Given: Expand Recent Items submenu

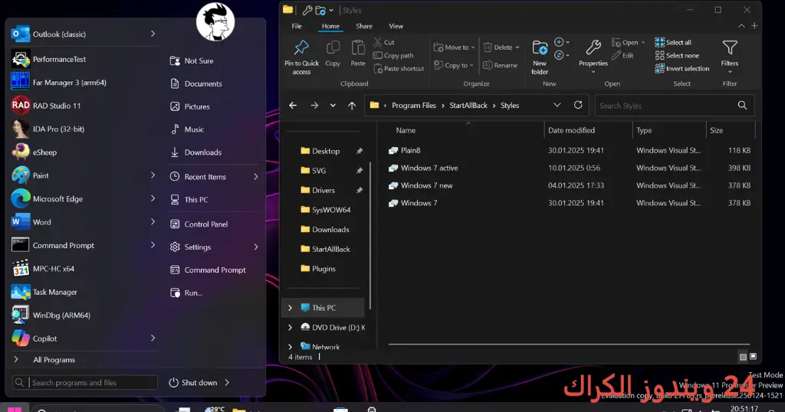Looking at the screenshot, I should (x=256, y=176).
